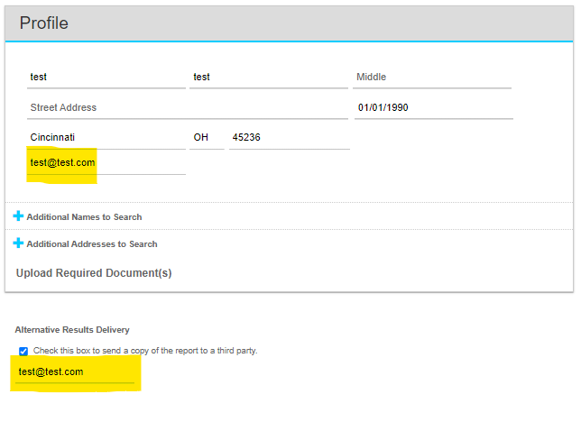Expand Additional Names to Search section

[78, 216]
